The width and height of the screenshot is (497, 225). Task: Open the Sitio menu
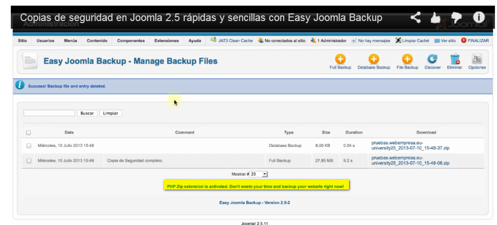pyautogui.click(x=23, y=41)
